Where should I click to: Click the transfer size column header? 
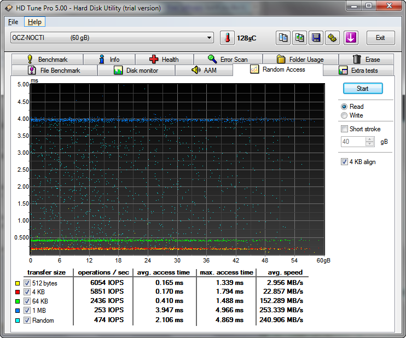(47, 272)
